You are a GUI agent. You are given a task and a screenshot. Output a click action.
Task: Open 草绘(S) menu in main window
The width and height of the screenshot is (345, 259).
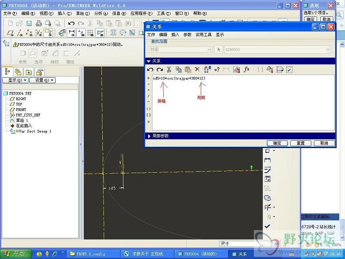point(83,13)
